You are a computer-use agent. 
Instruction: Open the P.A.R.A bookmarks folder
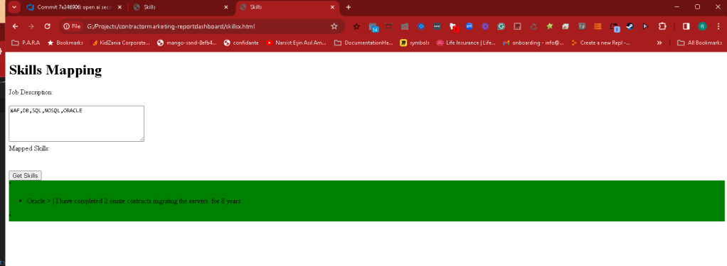coord(26,43)
